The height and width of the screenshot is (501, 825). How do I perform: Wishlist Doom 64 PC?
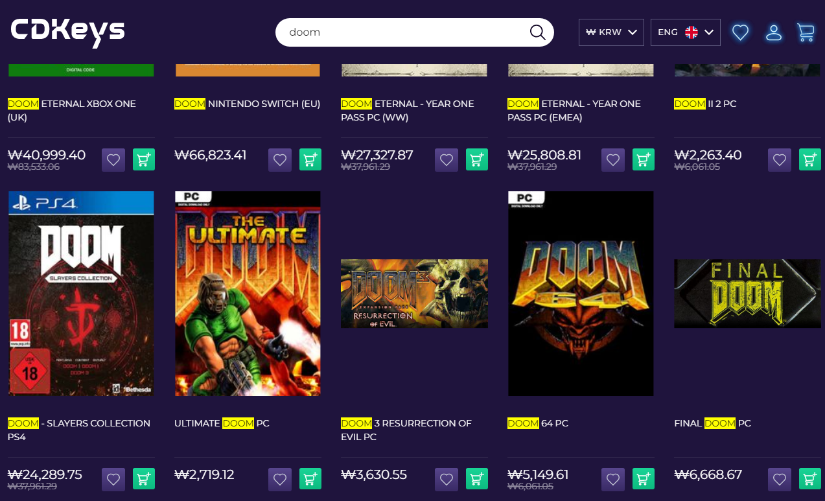point(613,479)
